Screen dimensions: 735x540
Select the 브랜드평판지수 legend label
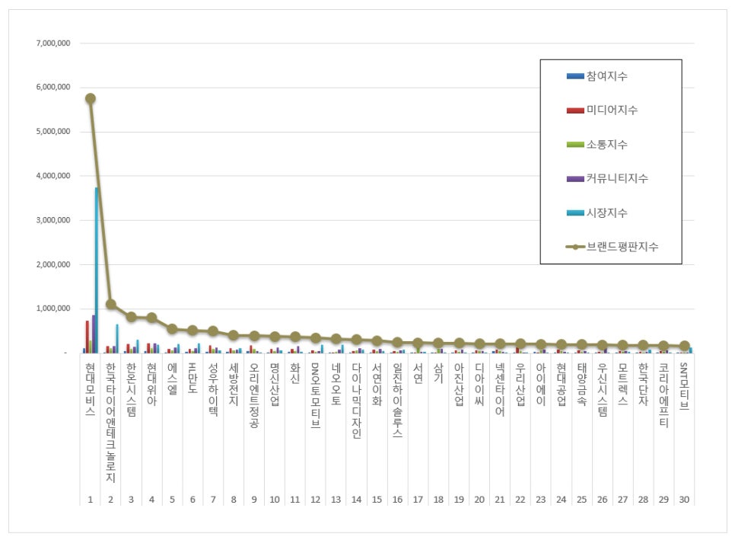point(622,247)
